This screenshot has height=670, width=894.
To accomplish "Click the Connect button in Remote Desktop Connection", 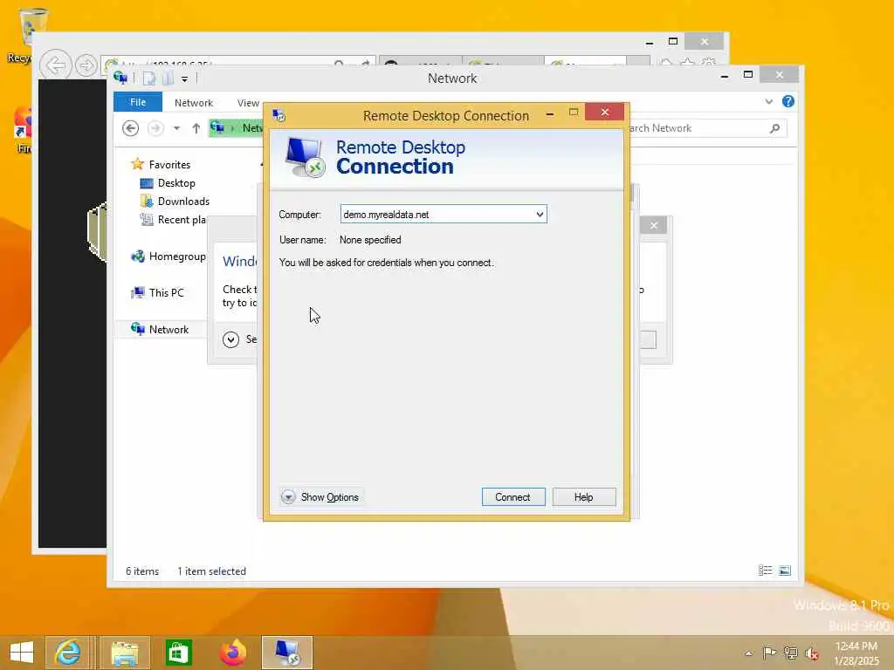I will [x=513, y=496].
